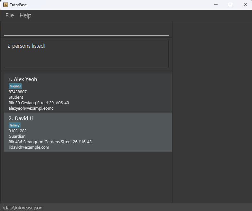The image size is (252, 211).
Task: Click the data file path in status bar
Action: 22,208
